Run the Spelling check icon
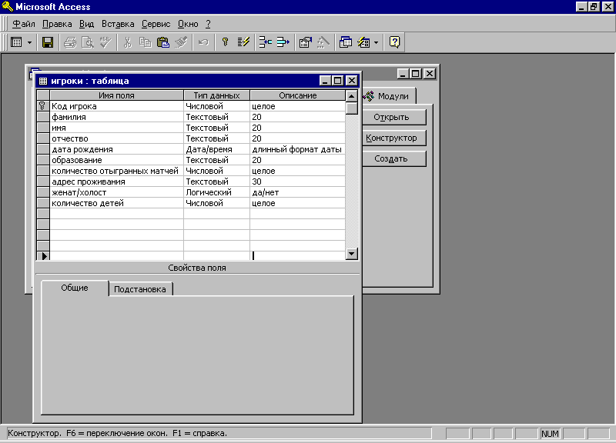Viewport: 616px width, 443px height. tap(105, 42)
